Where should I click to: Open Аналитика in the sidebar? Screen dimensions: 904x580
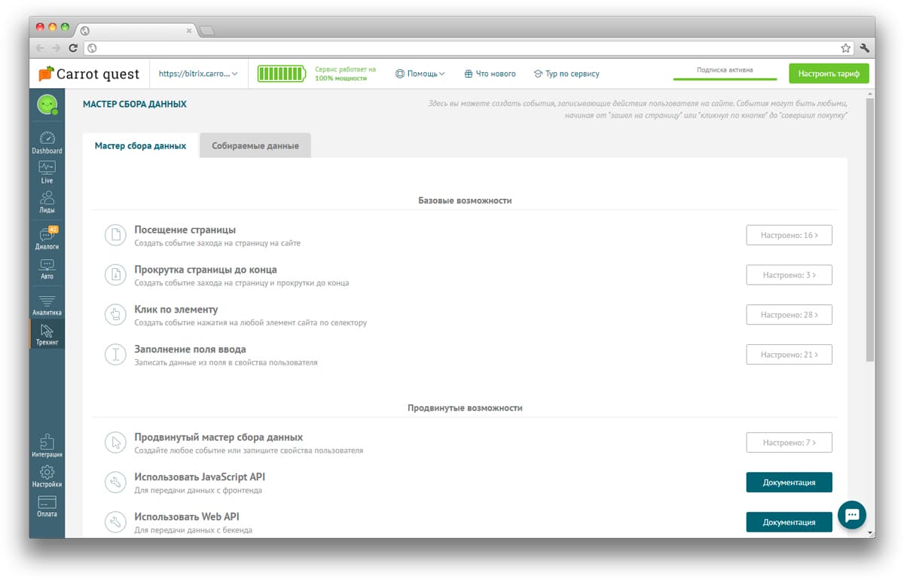click(x=47, y=304)
